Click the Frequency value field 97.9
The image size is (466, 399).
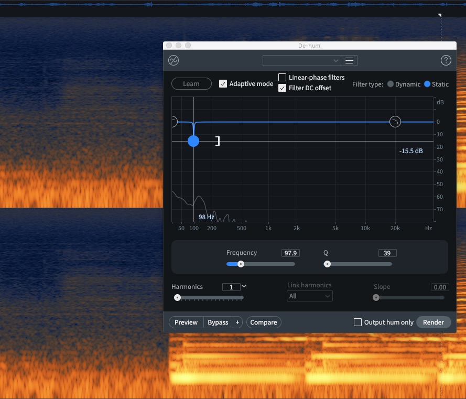click(x=290, y=253)
